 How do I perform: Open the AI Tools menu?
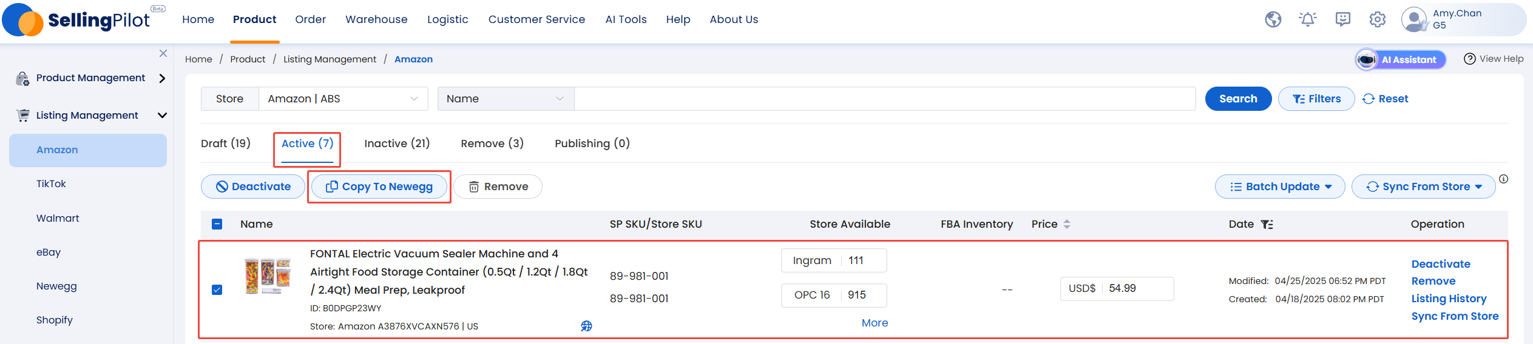coord(626,19)
